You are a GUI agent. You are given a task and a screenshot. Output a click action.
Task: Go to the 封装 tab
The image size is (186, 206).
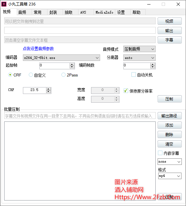coord(55,12)
